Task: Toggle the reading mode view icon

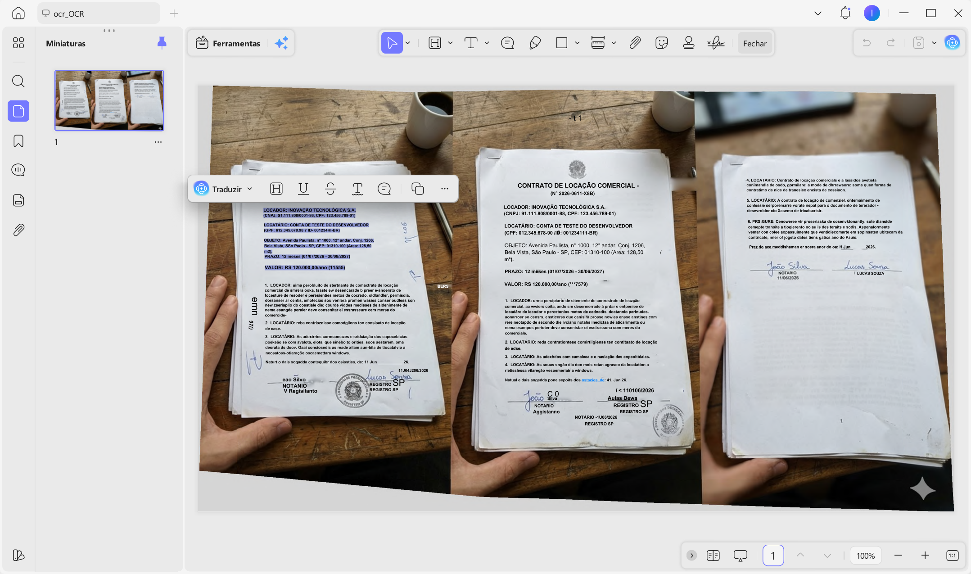Action: (713, 556)
